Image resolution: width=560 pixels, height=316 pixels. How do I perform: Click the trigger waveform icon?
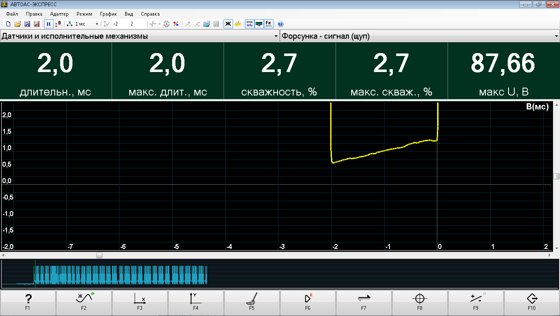coord(153,24)
